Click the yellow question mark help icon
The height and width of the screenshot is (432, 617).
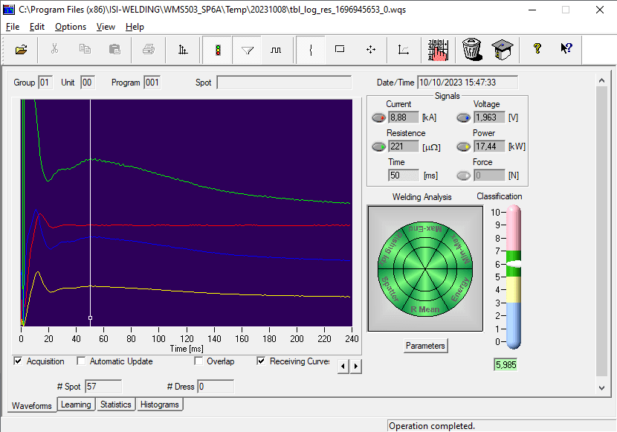[x=537, y=50]
